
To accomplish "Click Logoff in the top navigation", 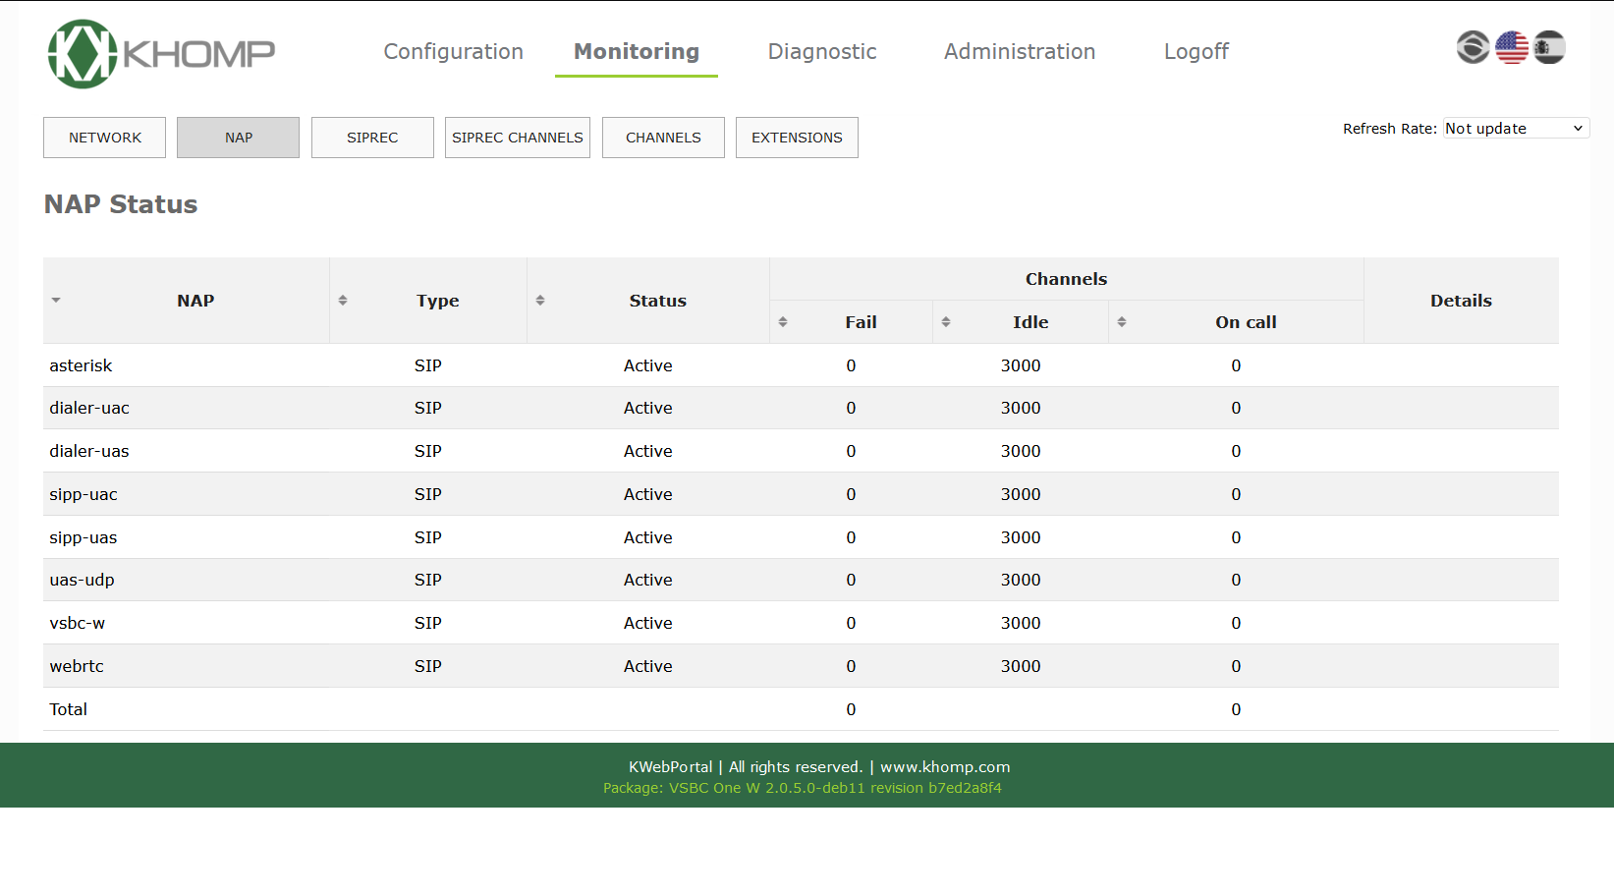I will [x=1196, y=51].
